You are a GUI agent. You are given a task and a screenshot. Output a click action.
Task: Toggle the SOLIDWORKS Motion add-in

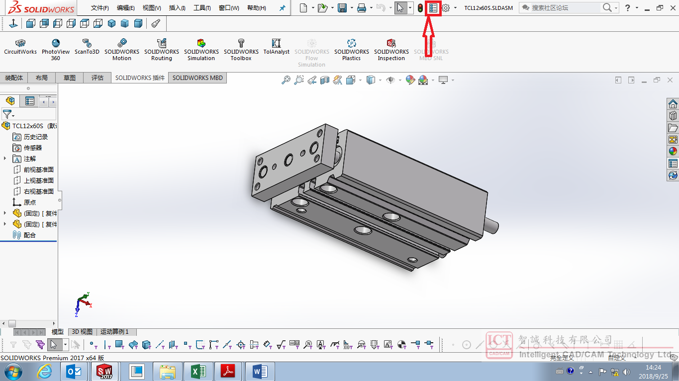(x=122, y=50)
